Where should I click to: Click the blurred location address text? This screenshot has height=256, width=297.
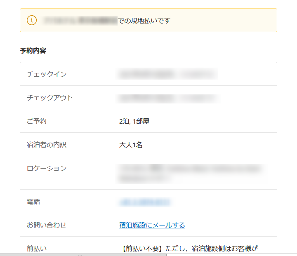click(x=190, y=173)
